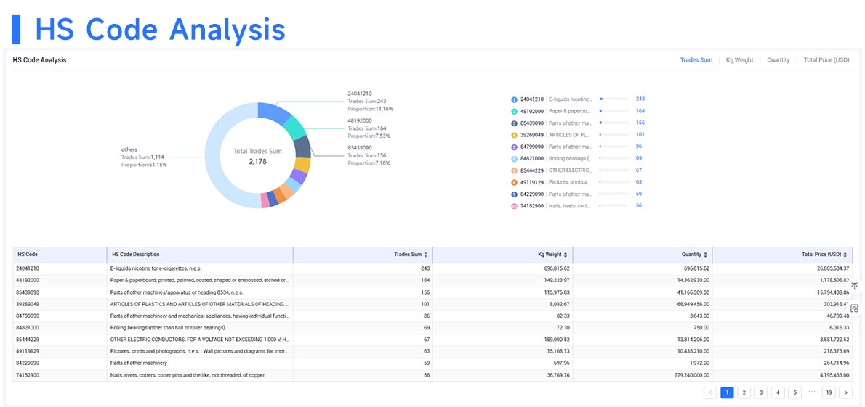Viewport: 865px width, 407px height.
Task: Click the number 4 badge beside 39269049
Action: point(514,135)
